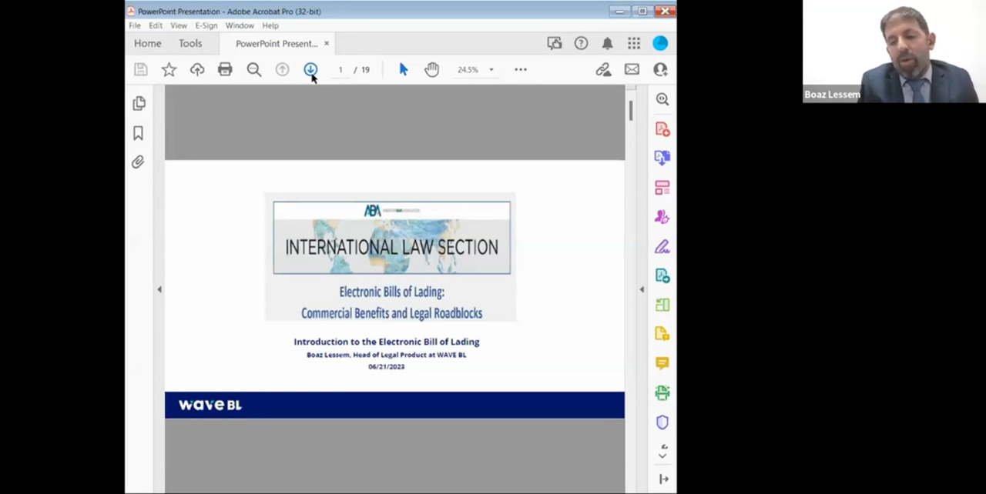The image size is (986, 494).
Task: Select the selection arrow tool
Action: point(403,69)
